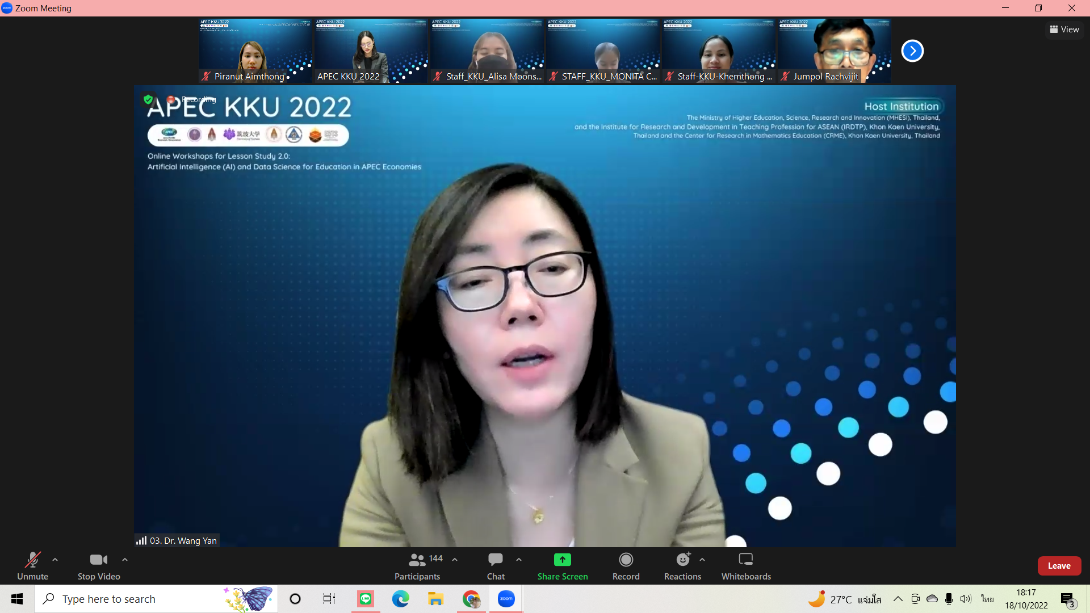1090x613 pixels.
Task: Open the Chat panel
Action: (x=495, y=566)
